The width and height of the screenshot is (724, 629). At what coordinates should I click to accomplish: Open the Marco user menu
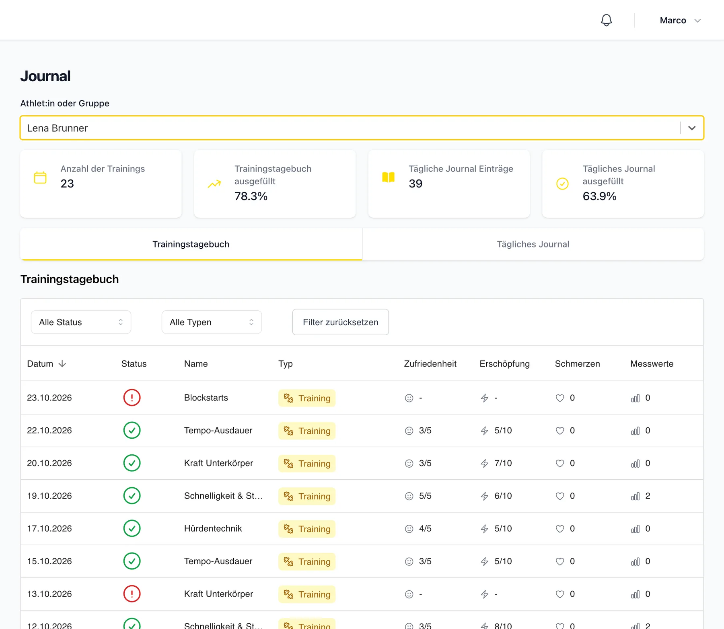[680, 21]
